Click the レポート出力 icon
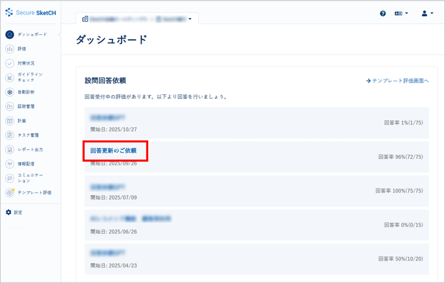Viewport: 445px width, 283px height. (10, 149)
